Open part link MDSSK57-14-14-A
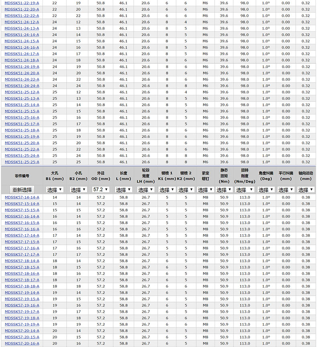 22,197
